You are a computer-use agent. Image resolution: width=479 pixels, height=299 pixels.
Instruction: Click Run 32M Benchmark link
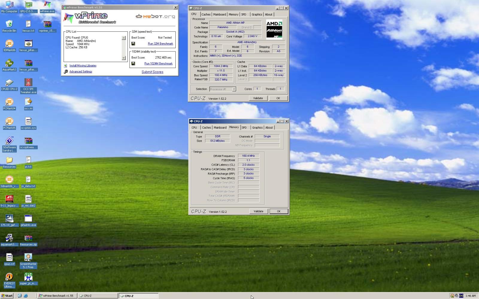point(160,44)
